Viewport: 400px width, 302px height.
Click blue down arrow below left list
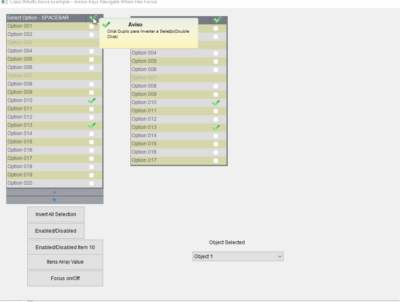pyautogui.click(x=54, y=200)
